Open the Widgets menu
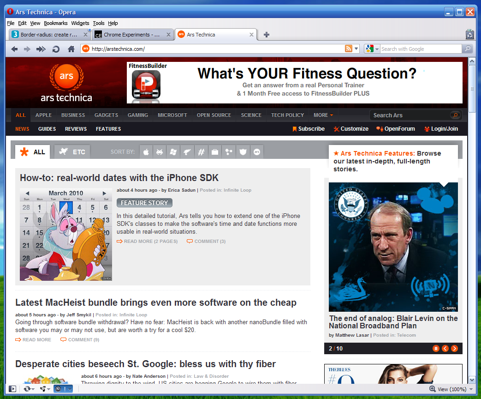 click(80, 23)
